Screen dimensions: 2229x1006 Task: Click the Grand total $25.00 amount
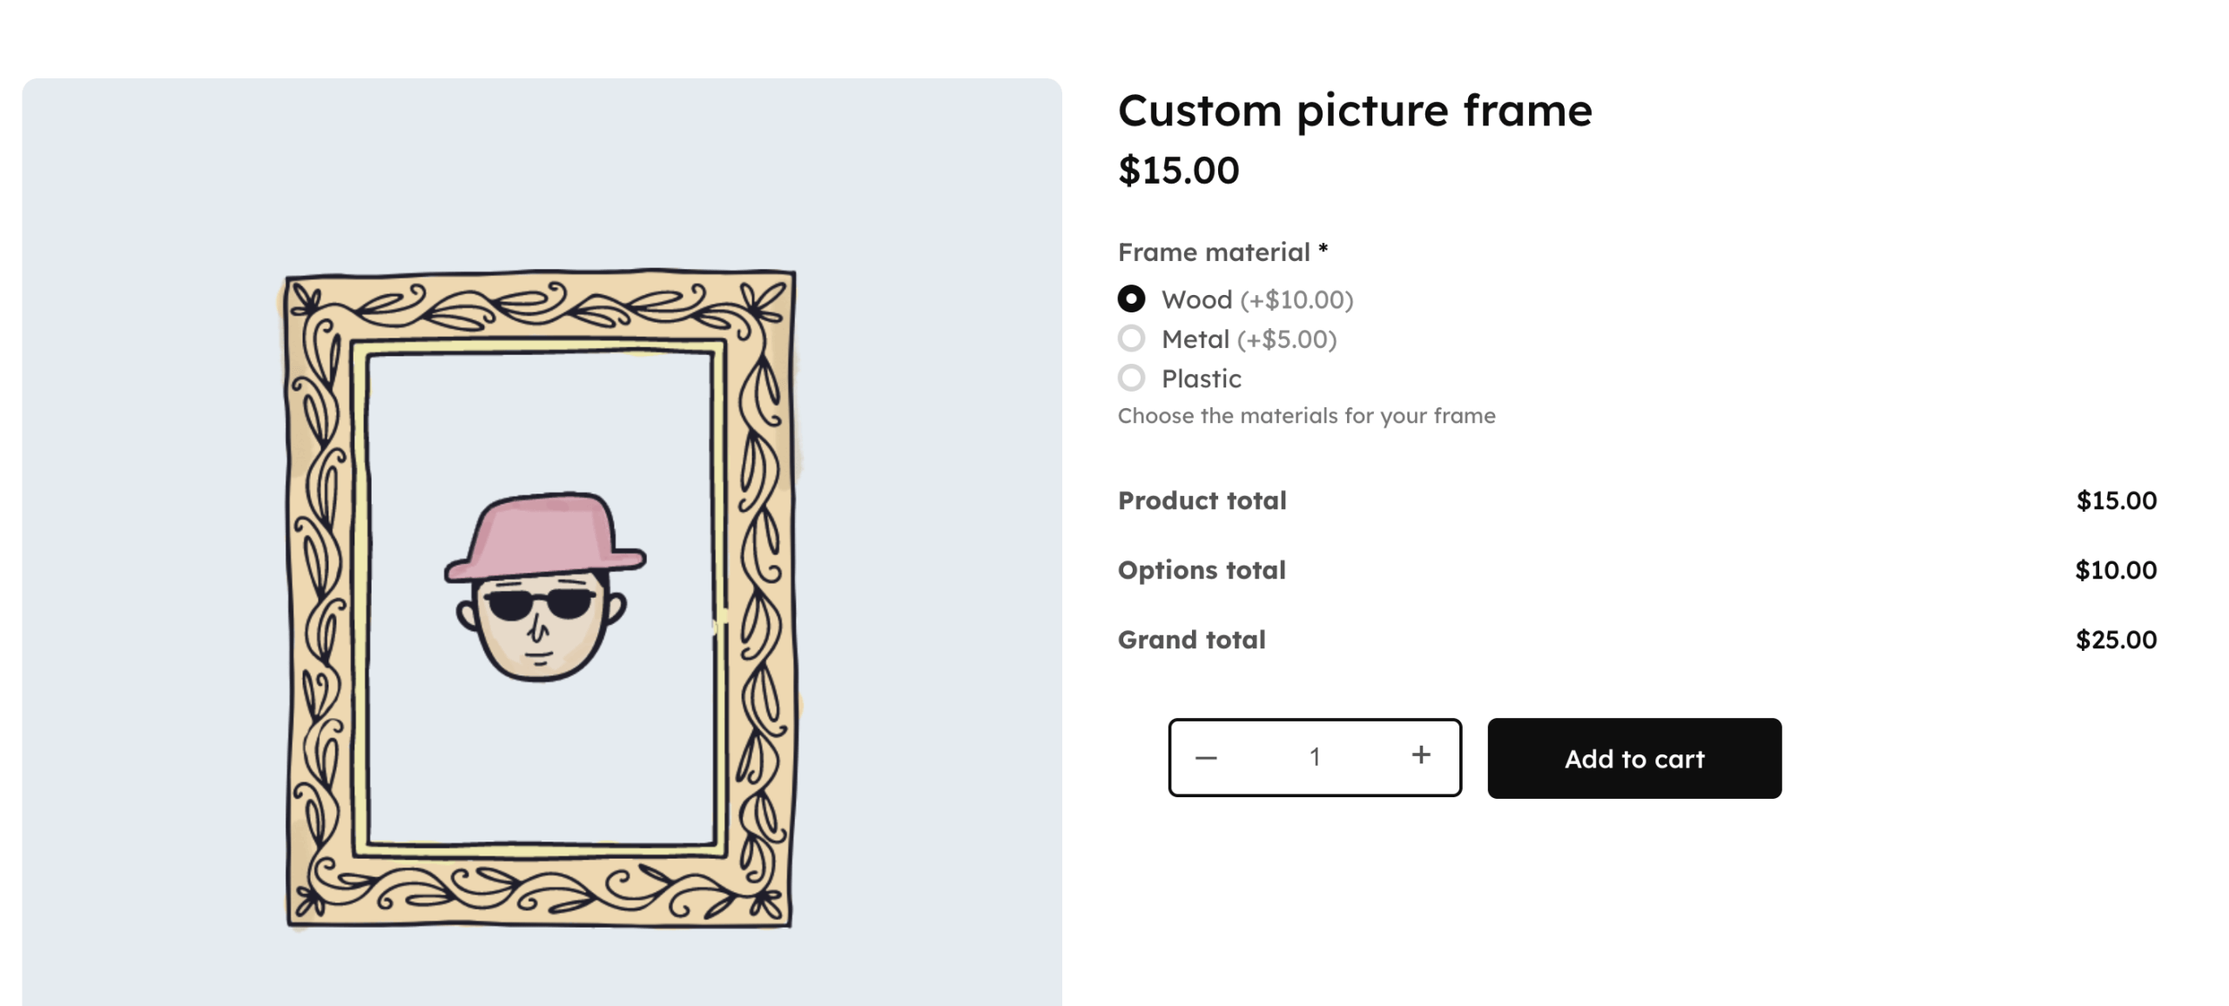point(2115,640)
